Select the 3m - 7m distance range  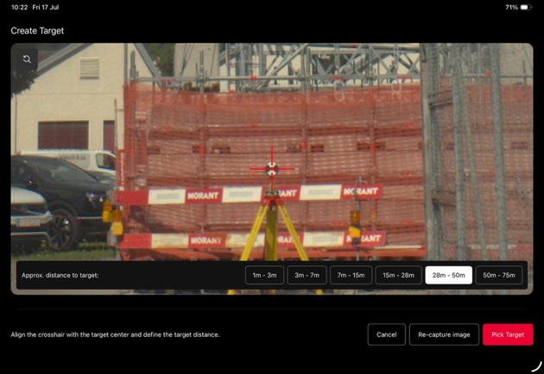307,275
